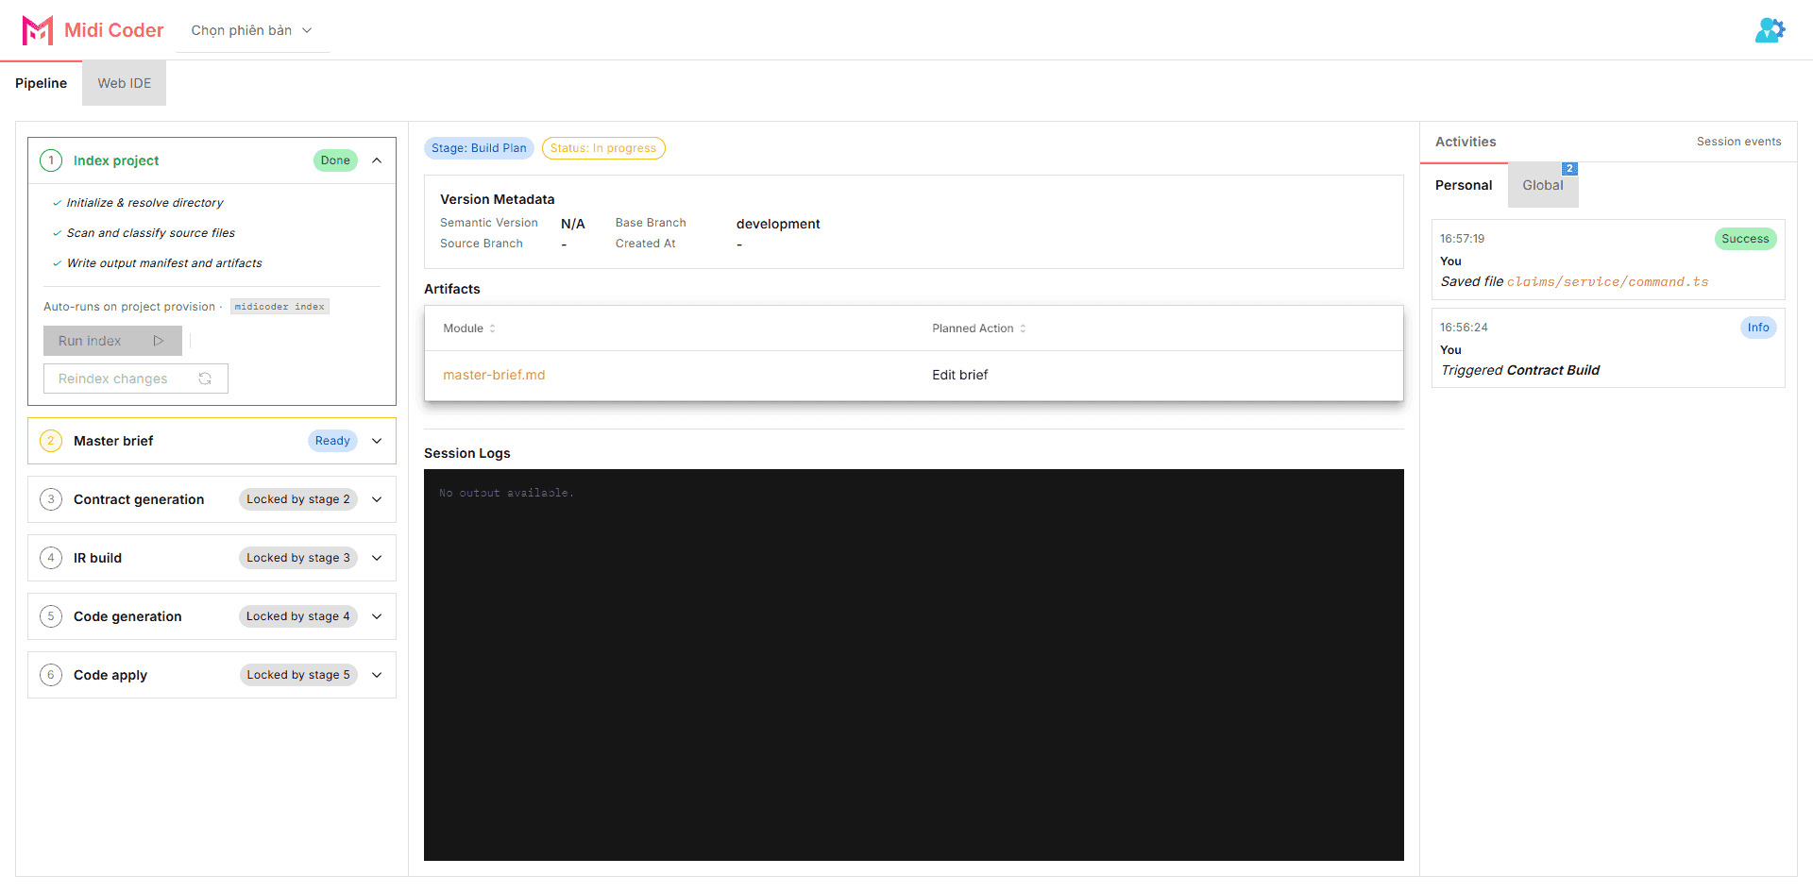Image resolution: width=1813 pixels, height=892 pixels.
Task: Click the Run index button
Action: click(x=112, y=341)
